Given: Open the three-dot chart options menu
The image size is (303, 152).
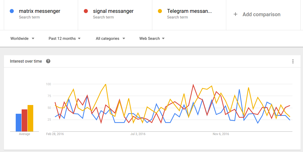Looking at the screenshot, I should point(293,61).
